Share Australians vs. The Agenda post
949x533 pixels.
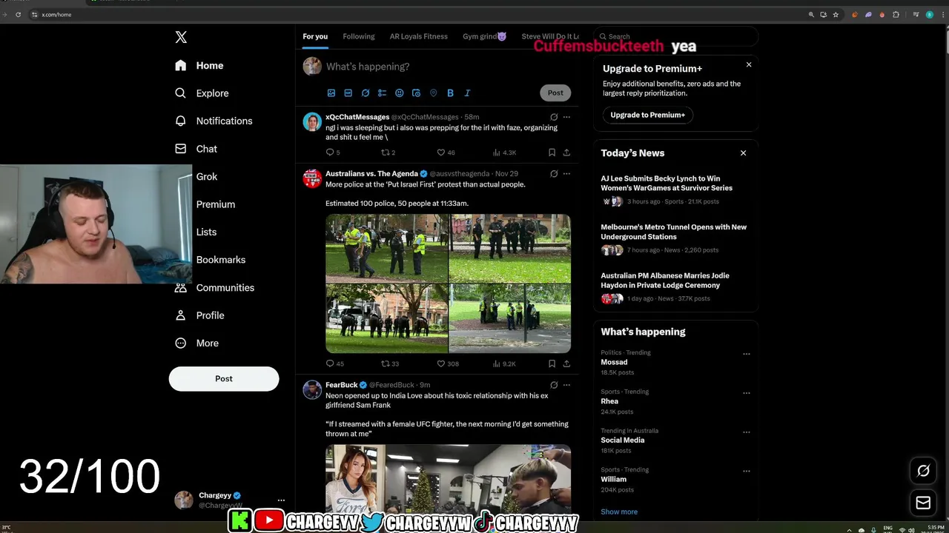(566, 363)
